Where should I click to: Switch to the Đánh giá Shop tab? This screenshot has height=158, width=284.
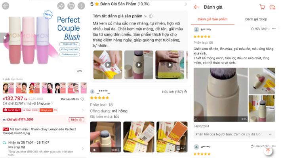coord(256,19)
